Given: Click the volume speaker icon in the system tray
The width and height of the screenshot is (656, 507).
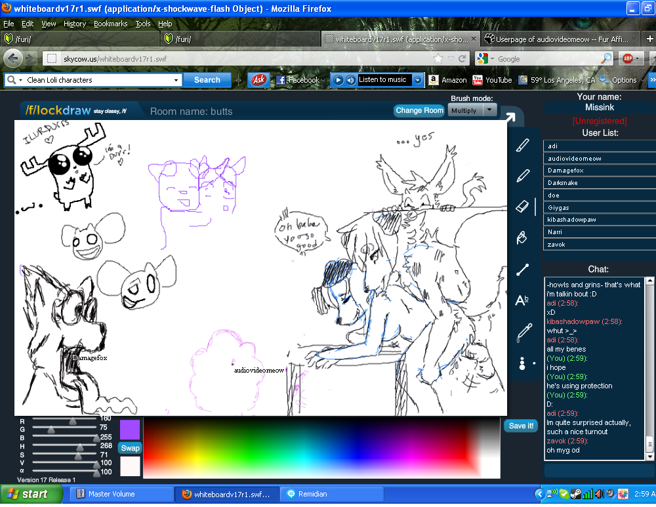Looking at the screenshot, I should click(x=599, y=494).
